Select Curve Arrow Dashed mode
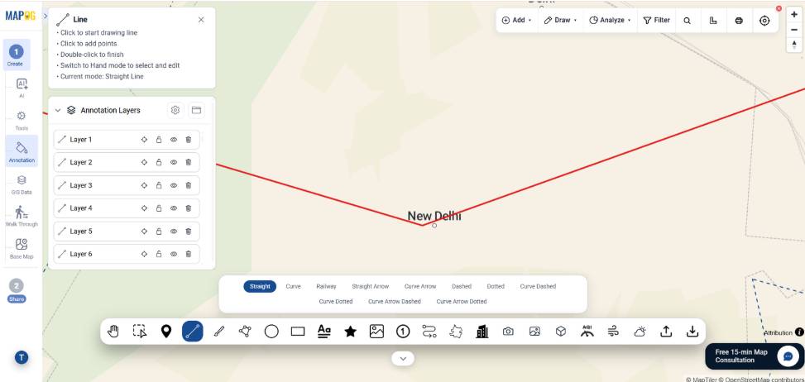Image resolution: width=805 pixels, height=382 pixels. (395, 302)
